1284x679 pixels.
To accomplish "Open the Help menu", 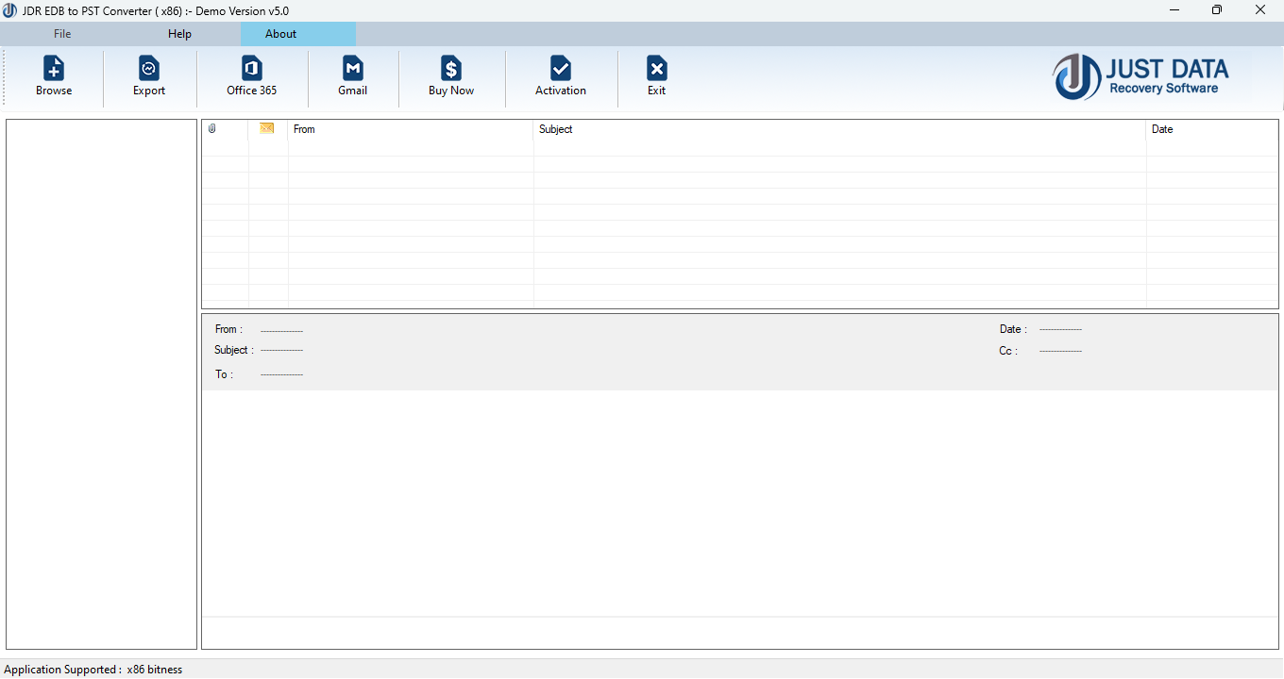I will 178,33.
